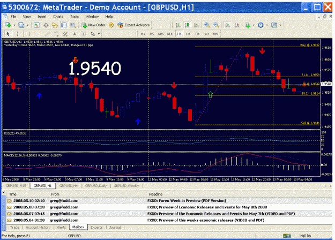
Task: Open the View menu
Action: (27, 17)
